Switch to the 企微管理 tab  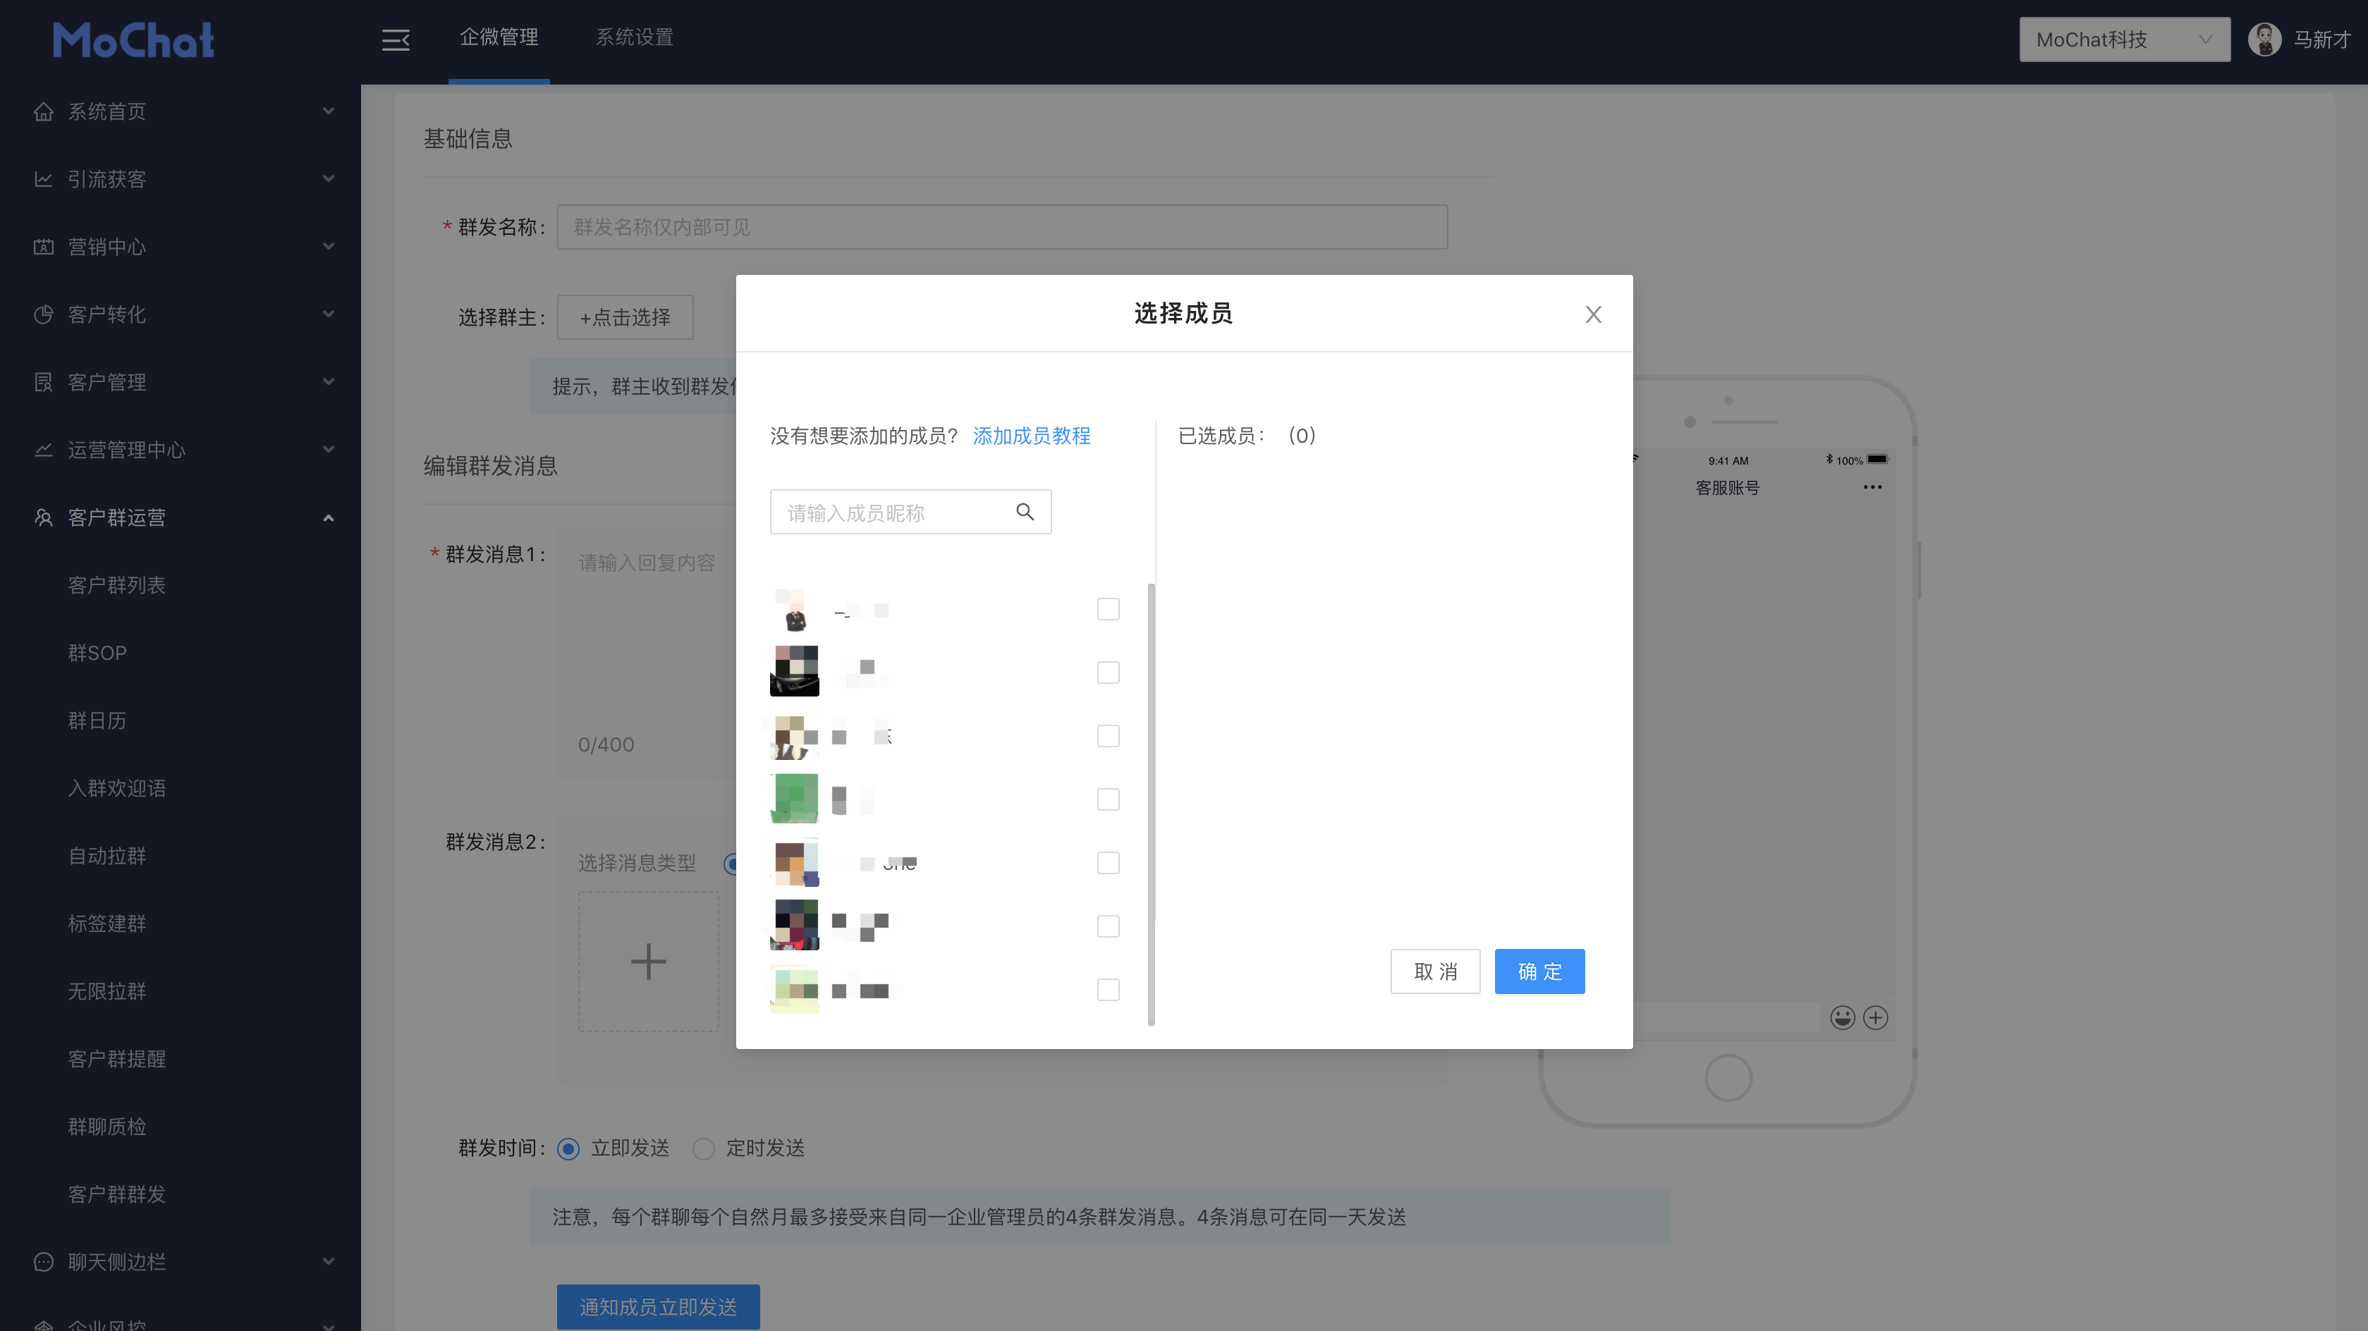[x=499, y=37]
